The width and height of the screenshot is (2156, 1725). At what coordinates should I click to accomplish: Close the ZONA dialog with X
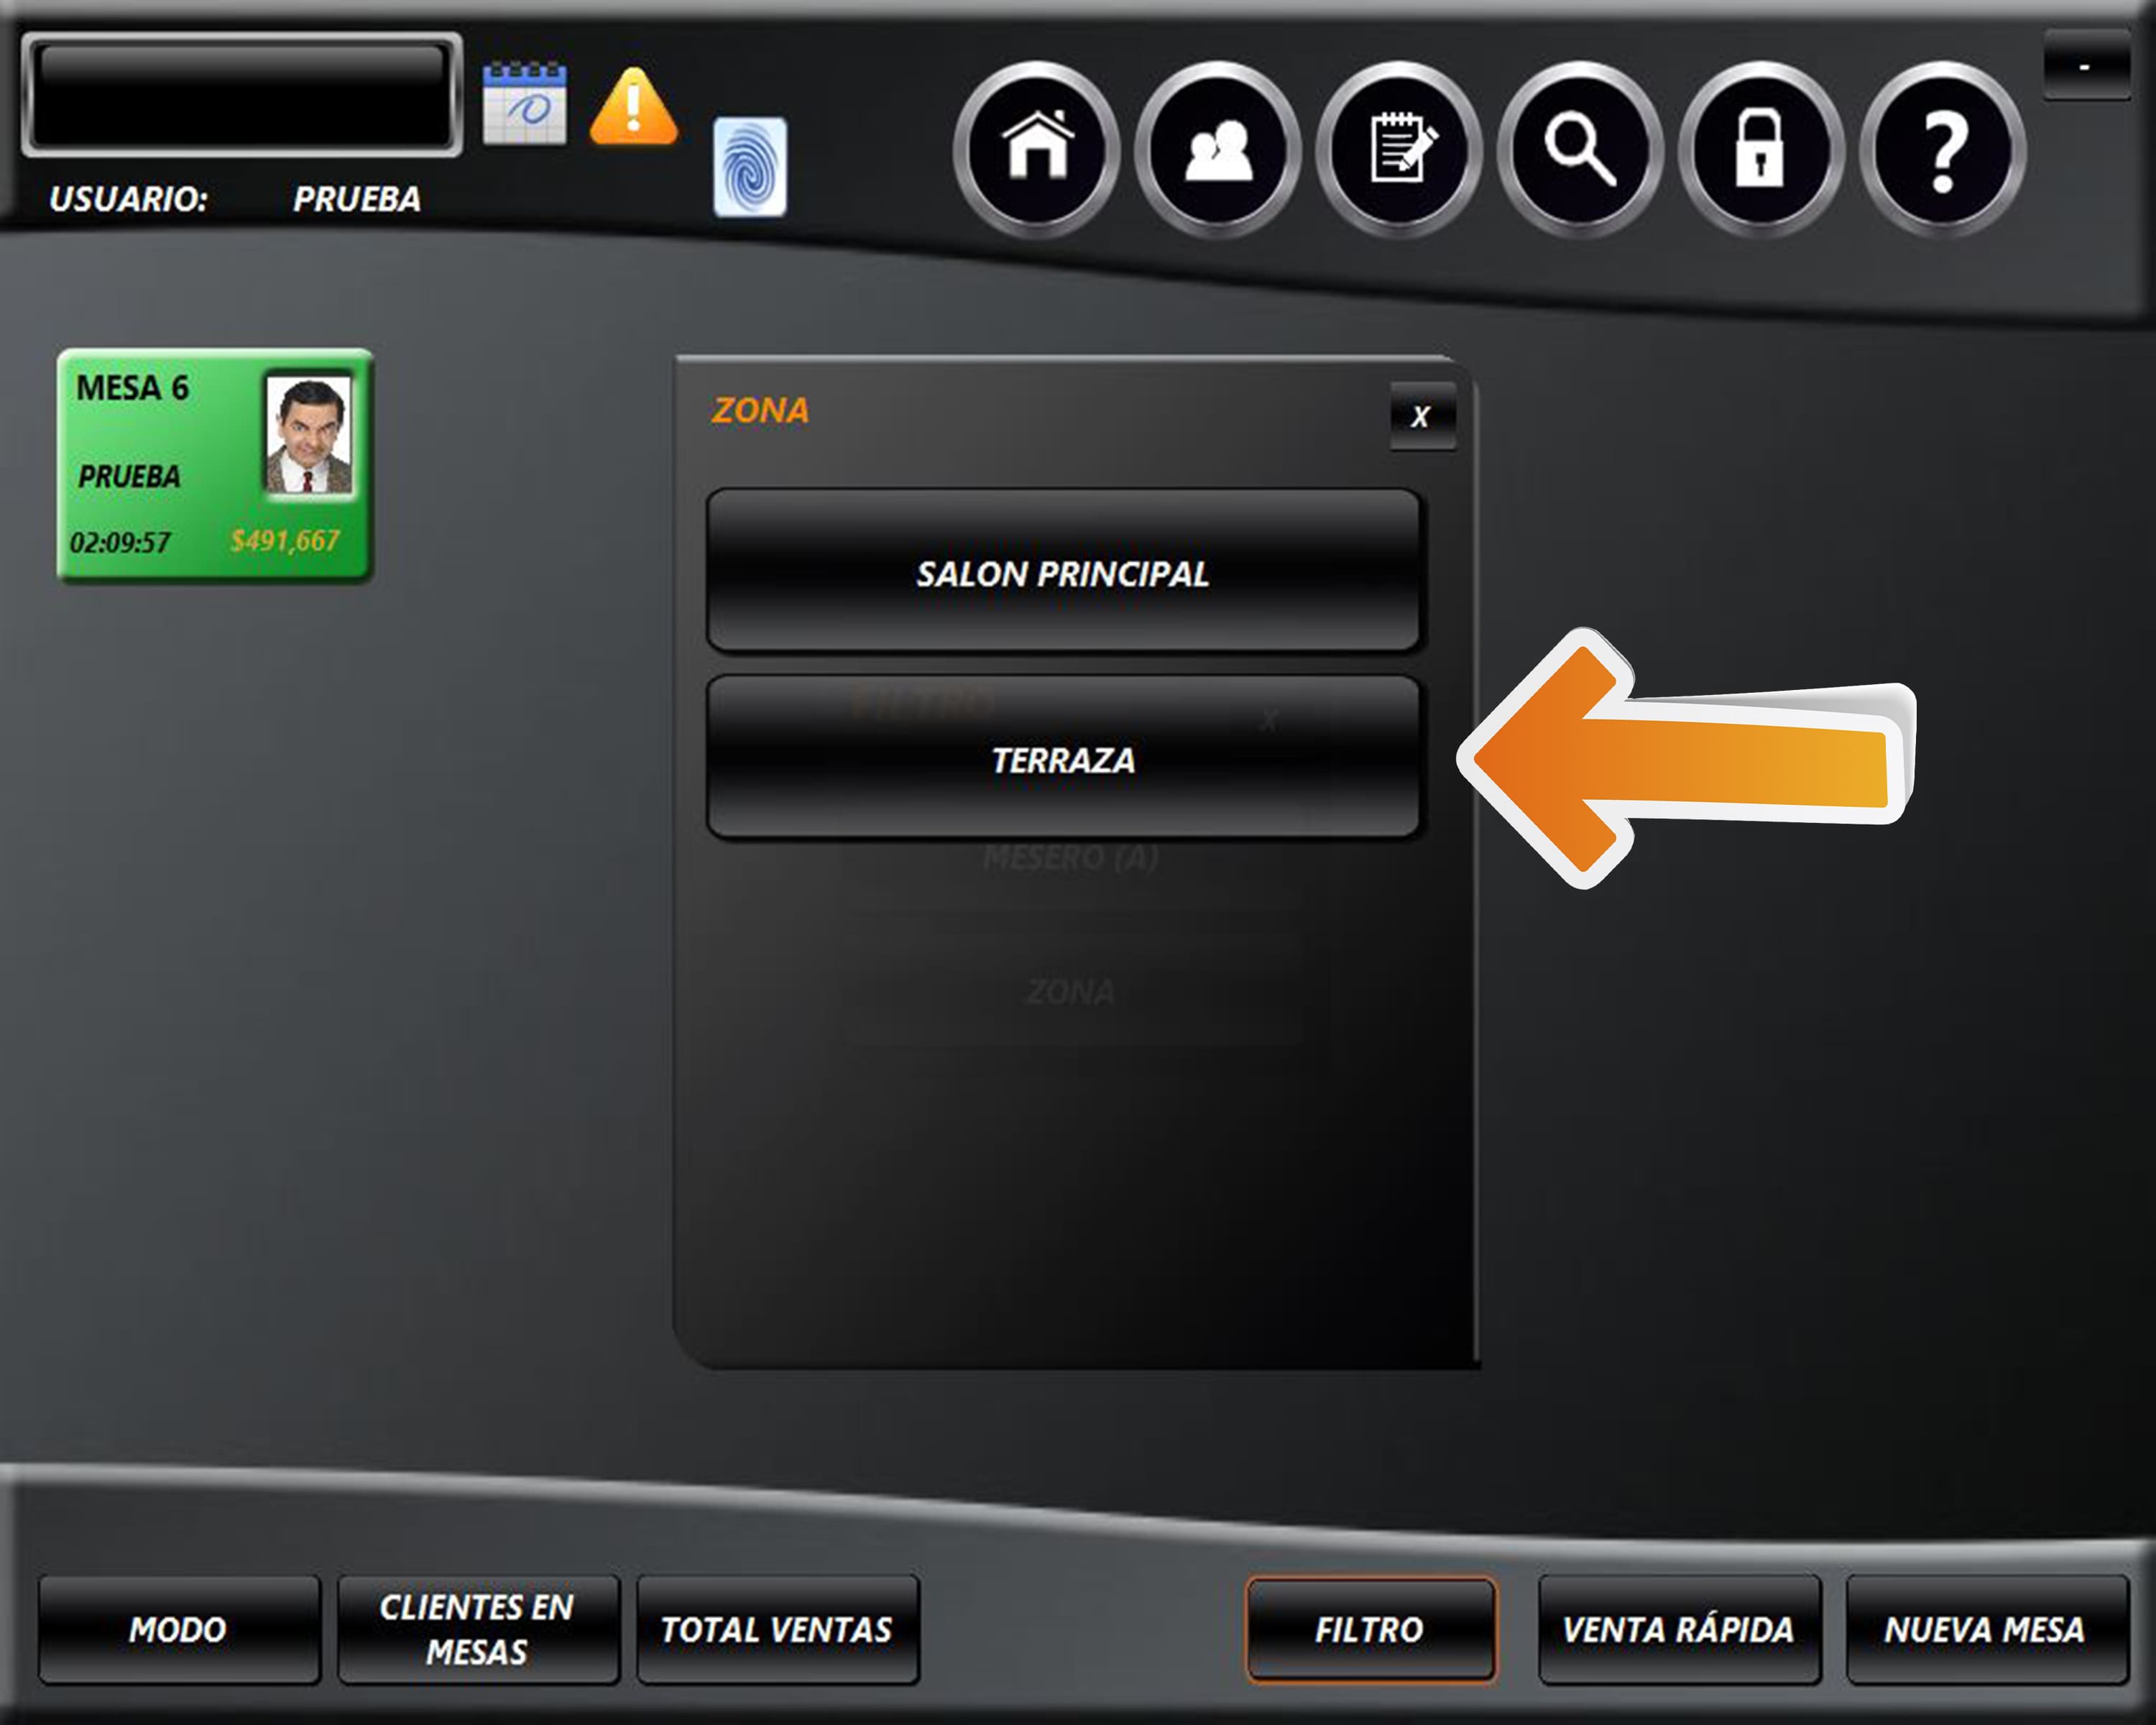click(1421, 416)
